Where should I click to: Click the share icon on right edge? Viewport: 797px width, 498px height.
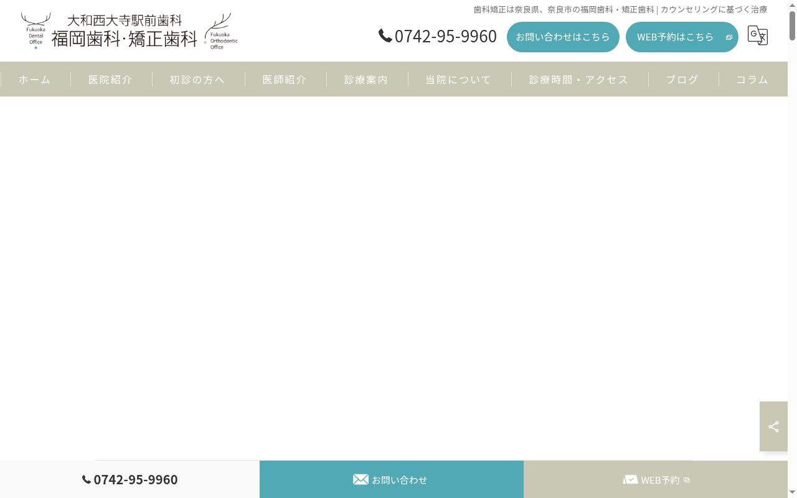773,426
